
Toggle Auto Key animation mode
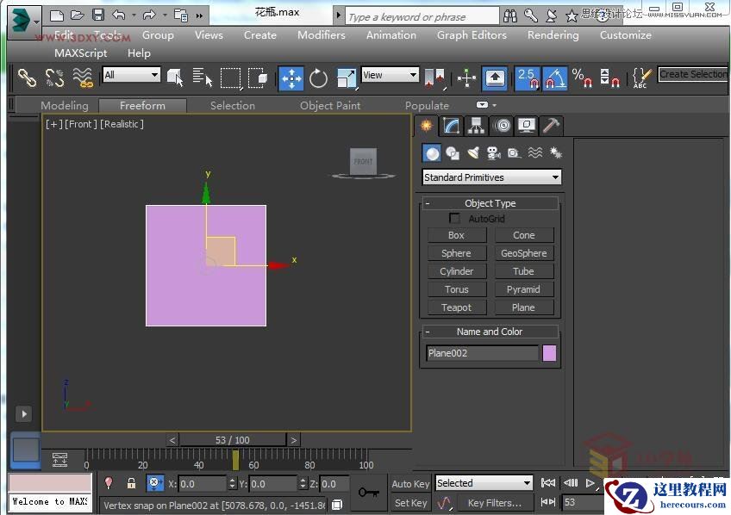point(410,484)
